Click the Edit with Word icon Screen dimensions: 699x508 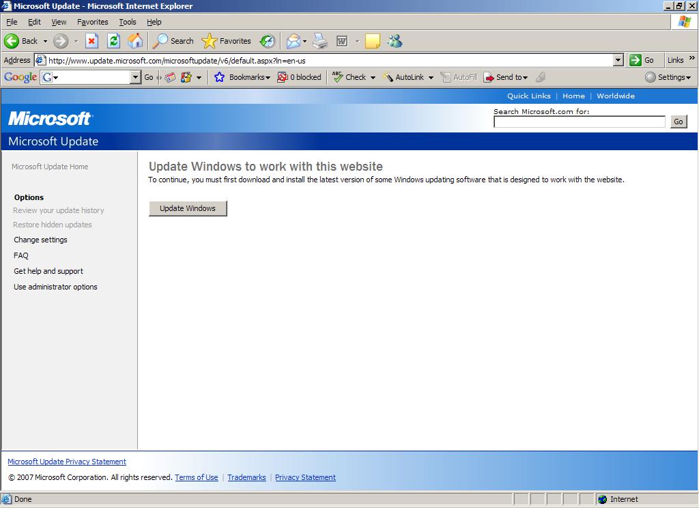[x=342, y=41]
